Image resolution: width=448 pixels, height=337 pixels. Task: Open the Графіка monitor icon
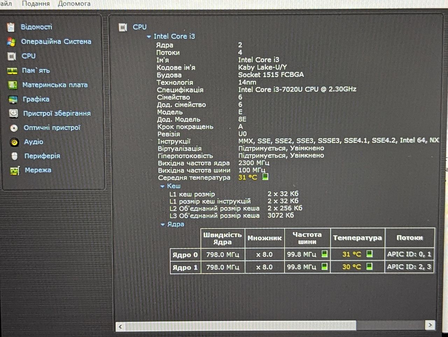click(x=13, y=99)
